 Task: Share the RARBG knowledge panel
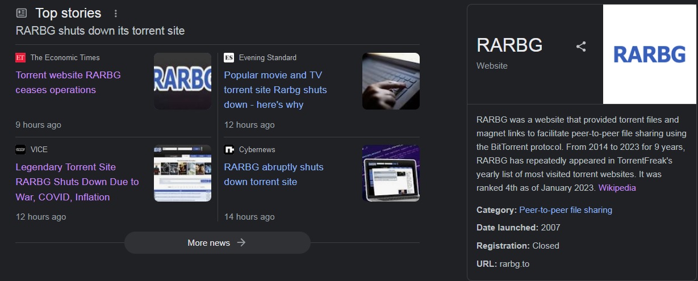(581, 47)
